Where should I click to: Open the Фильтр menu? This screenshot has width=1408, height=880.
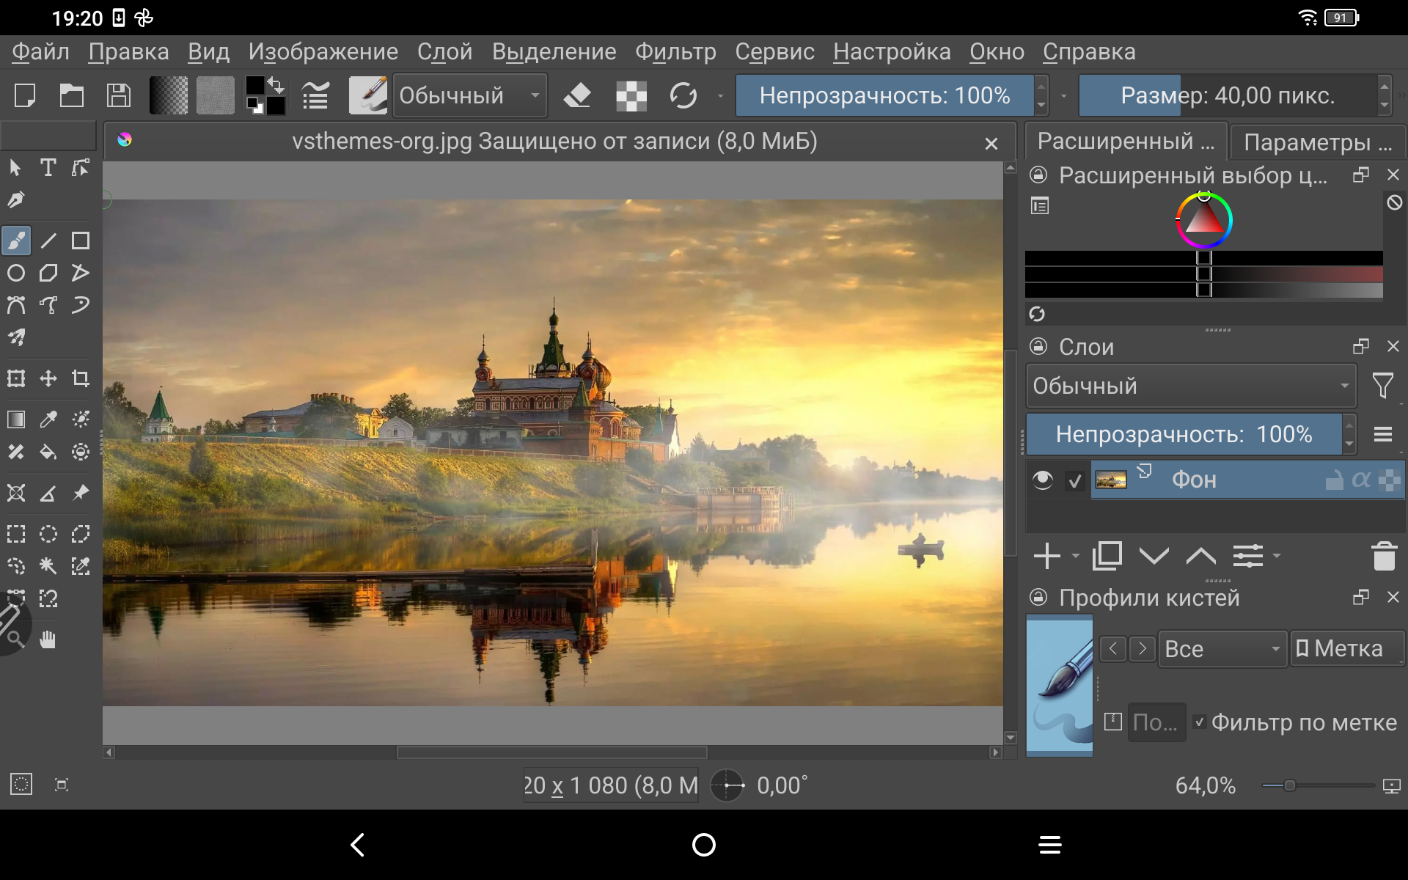pos(675,52)
